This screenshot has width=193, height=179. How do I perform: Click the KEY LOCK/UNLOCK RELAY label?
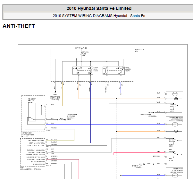pos(32,101)
